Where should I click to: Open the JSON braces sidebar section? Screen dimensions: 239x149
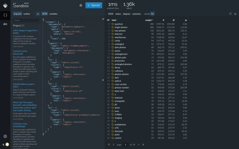(5, 15)
